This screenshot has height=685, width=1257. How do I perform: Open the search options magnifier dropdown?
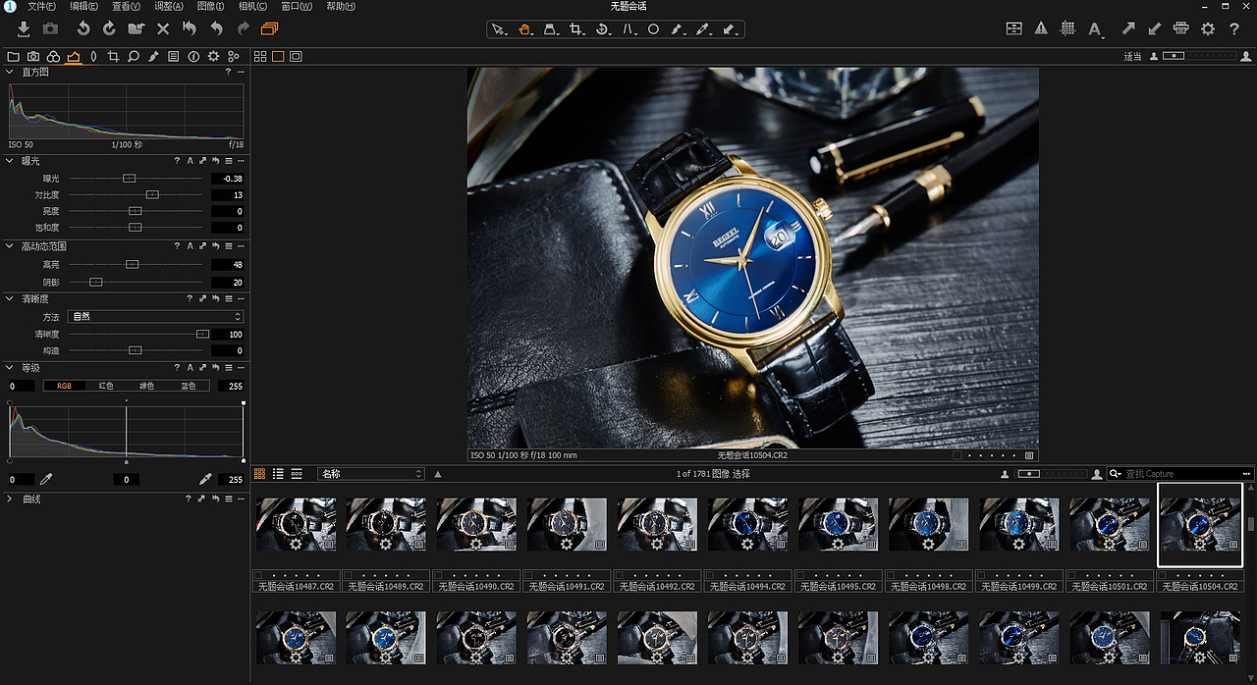[1116, 474]
